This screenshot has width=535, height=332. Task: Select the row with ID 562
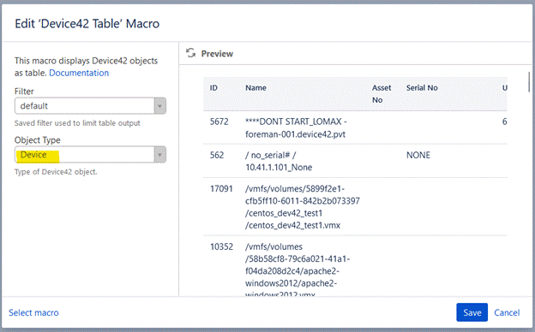355,161
